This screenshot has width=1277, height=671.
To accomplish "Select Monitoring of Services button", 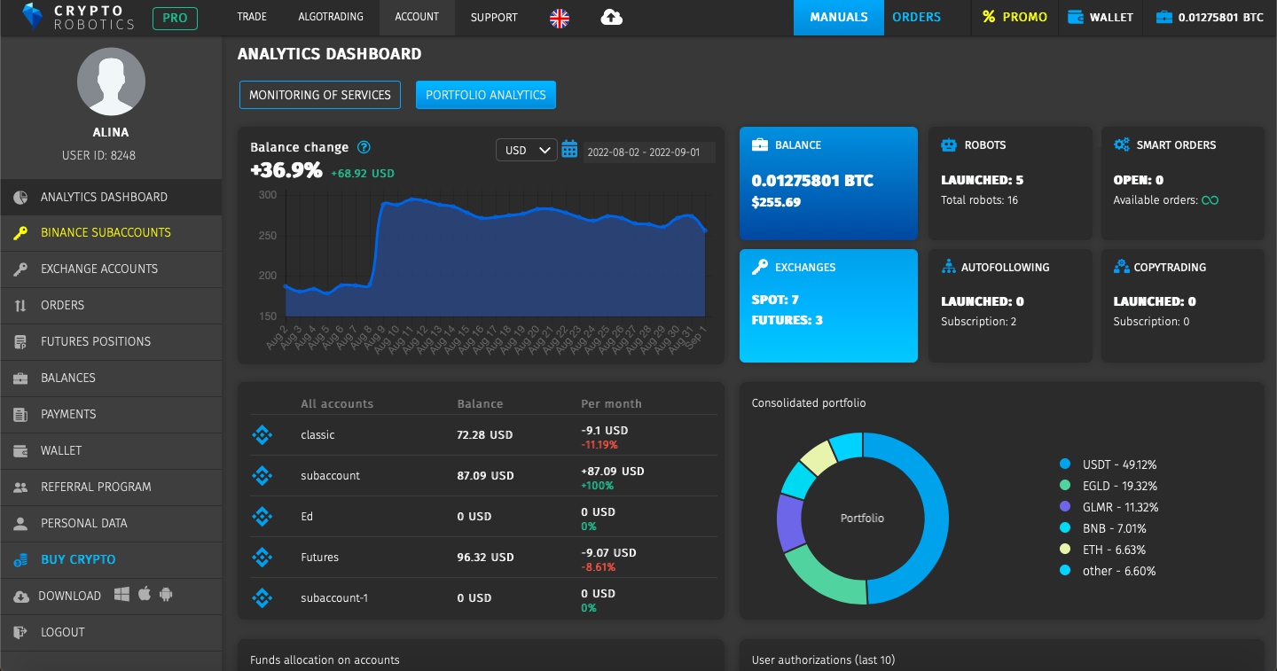I will [x=320, y=95].
